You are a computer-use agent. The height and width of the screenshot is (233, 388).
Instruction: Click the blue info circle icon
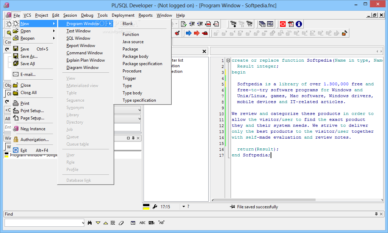[x=298, y=24]
